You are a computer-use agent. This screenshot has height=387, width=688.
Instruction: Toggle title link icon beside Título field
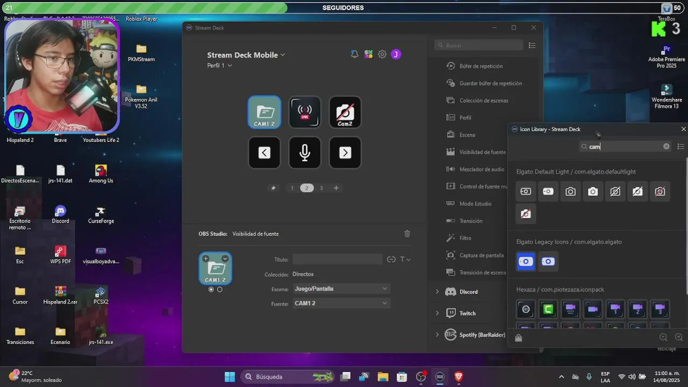(391, 259)
